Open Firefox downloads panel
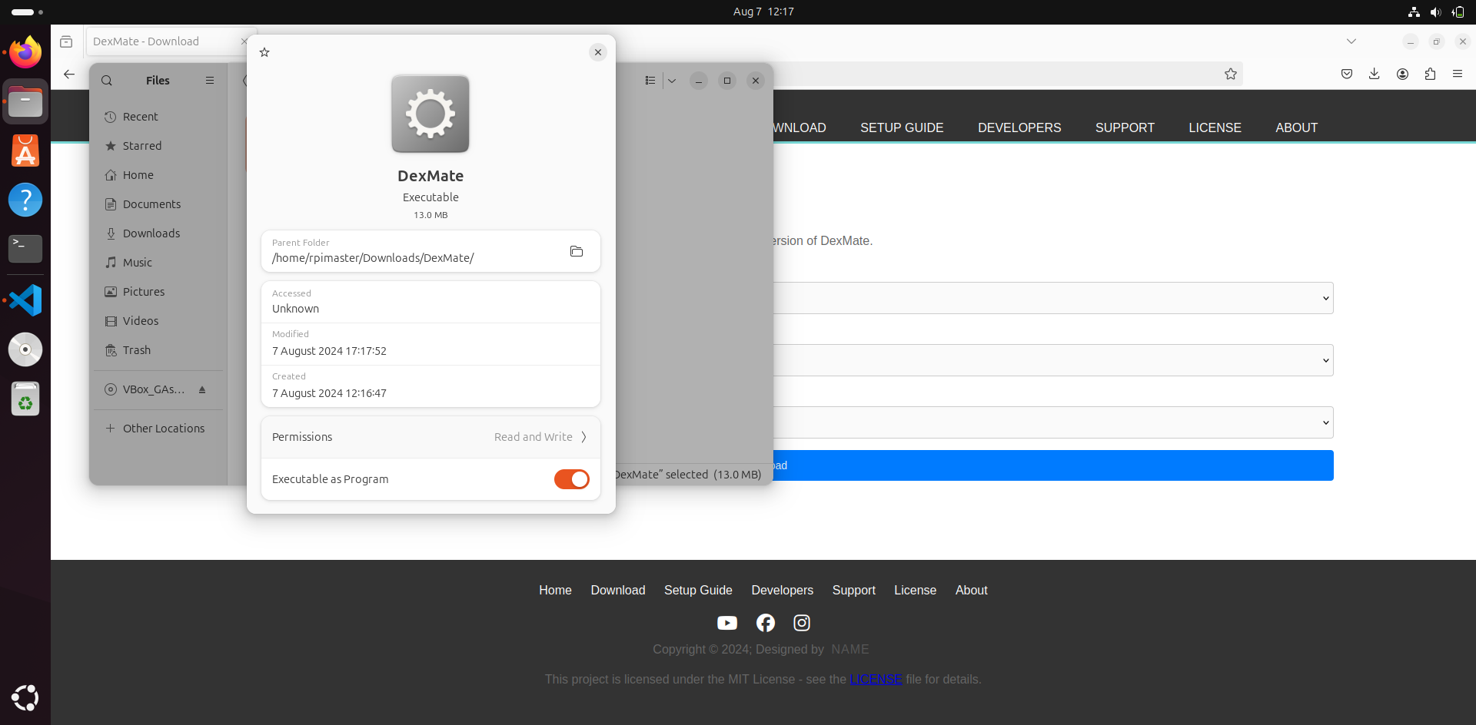 (x=1375, y=74)
